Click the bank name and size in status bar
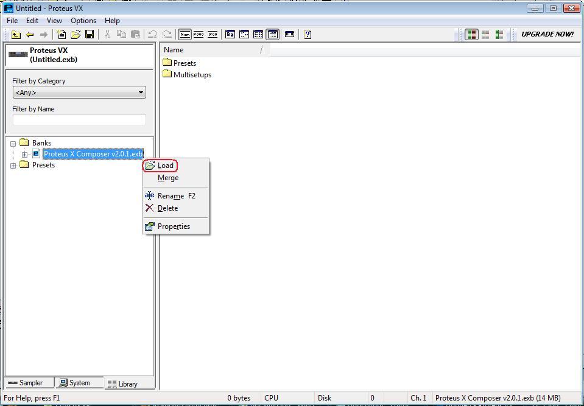This screenshot has width=584, height=406. [x=498, y=398]
